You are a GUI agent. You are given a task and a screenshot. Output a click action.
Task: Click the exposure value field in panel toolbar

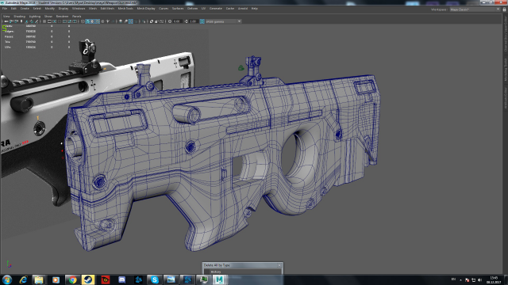177,21
